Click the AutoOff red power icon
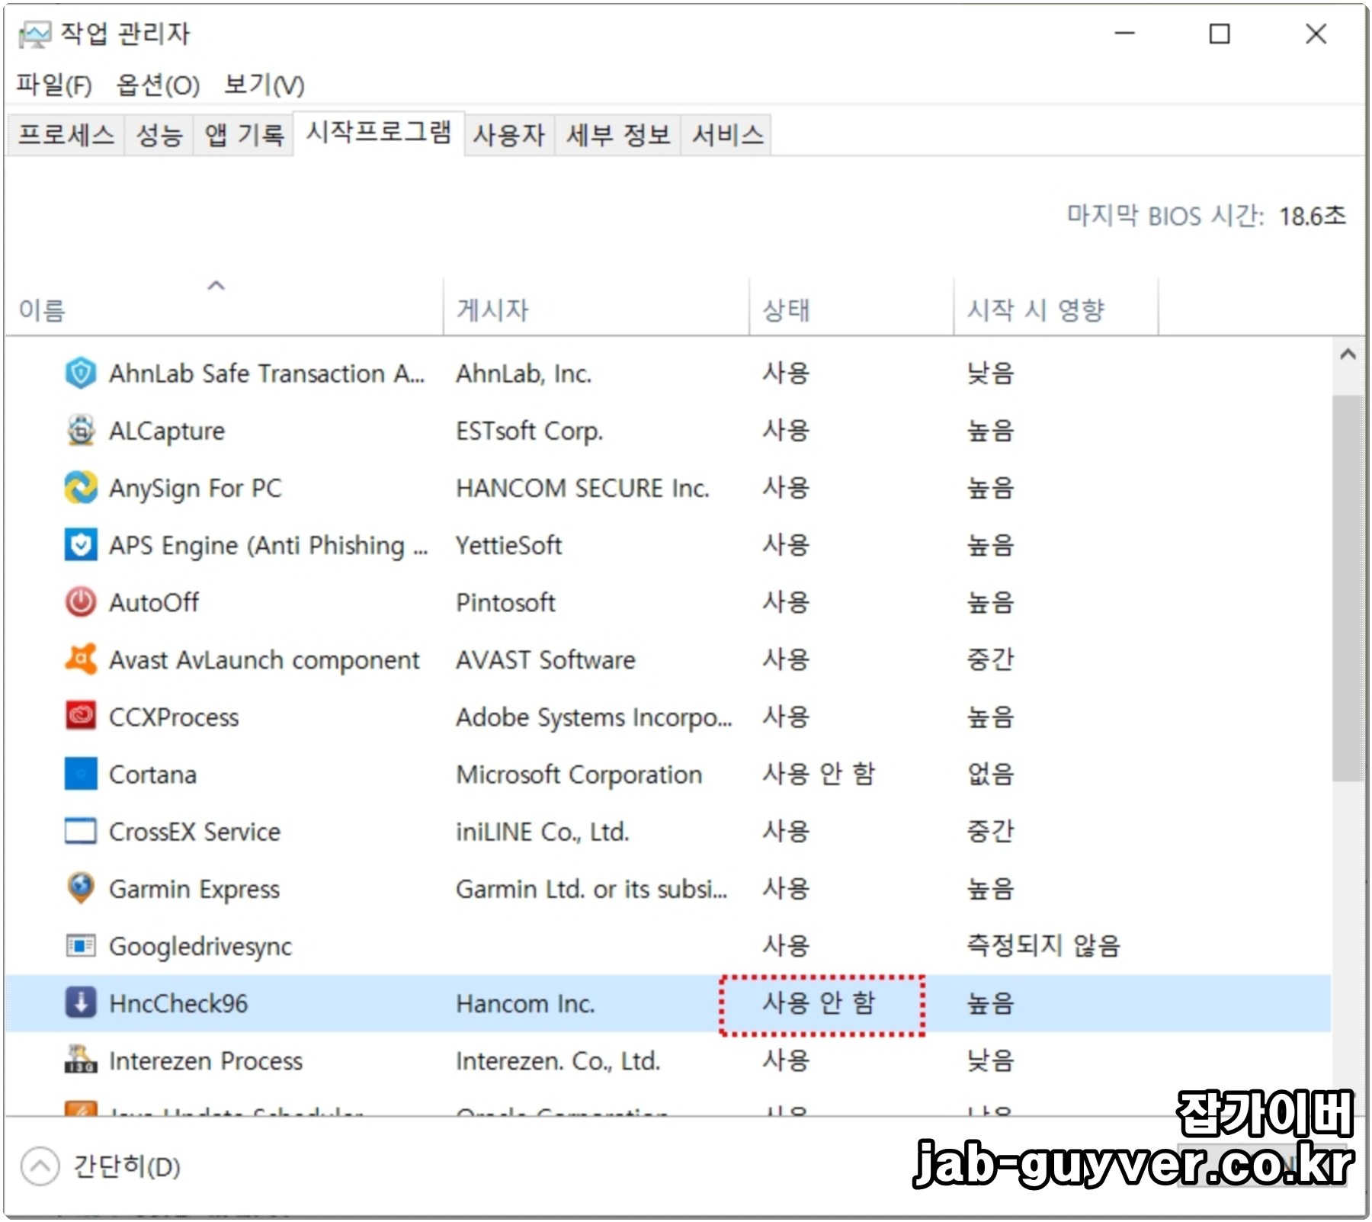The width and height of the screenshot is (1372, 1222). click(x=80, y=602)
